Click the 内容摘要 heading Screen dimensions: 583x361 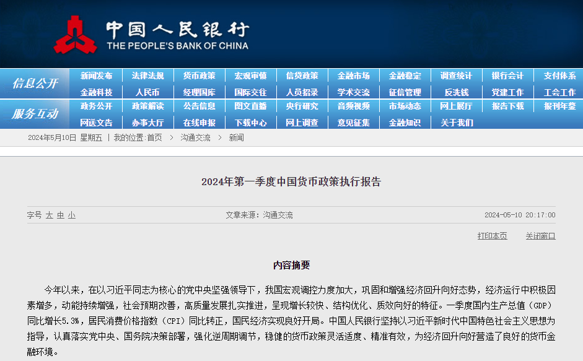click(291, 265)
